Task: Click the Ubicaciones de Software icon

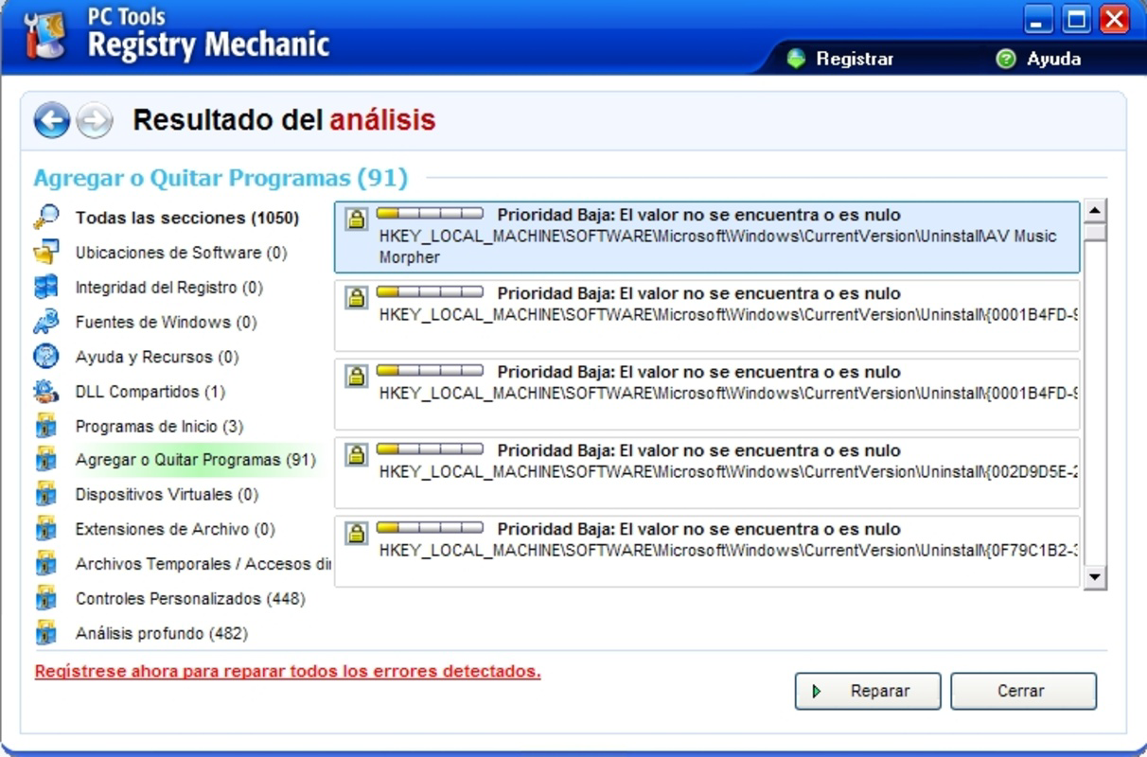Action: 45,253
